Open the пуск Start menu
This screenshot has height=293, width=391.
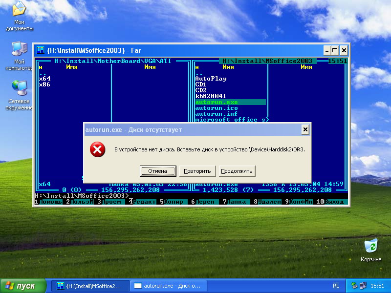23,286
